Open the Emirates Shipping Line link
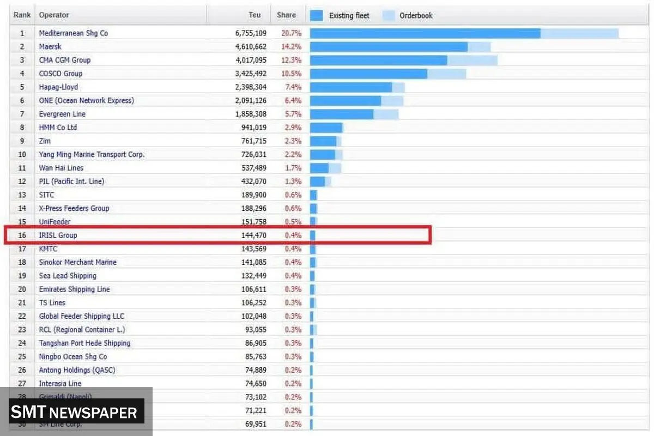654x436 pixels. 74,289
